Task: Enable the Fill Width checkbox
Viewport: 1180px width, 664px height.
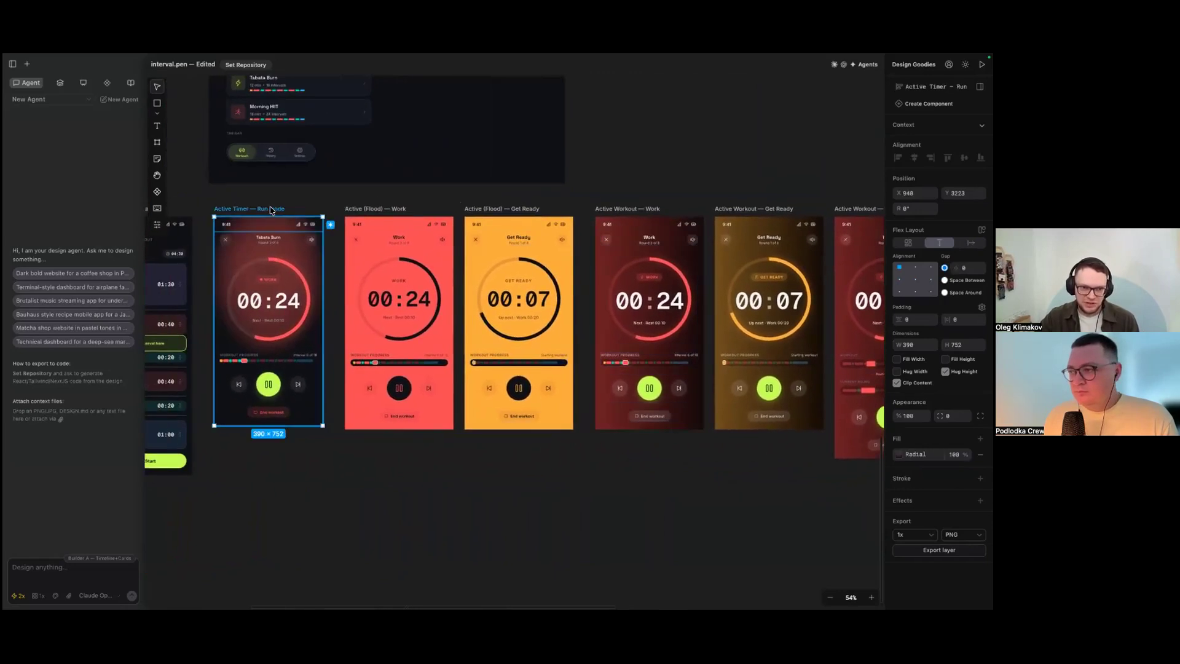Action: click(x=897, y=359)
